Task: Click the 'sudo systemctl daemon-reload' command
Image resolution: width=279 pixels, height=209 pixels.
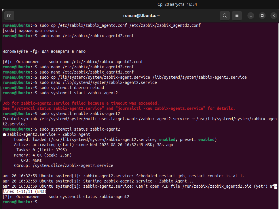Action: pyautogui.click(x=71, y=88)
